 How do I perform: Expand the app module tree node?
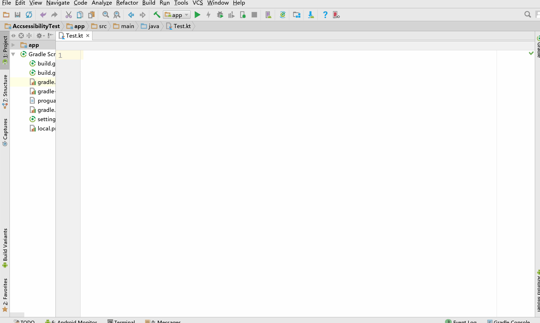[13, 45]
